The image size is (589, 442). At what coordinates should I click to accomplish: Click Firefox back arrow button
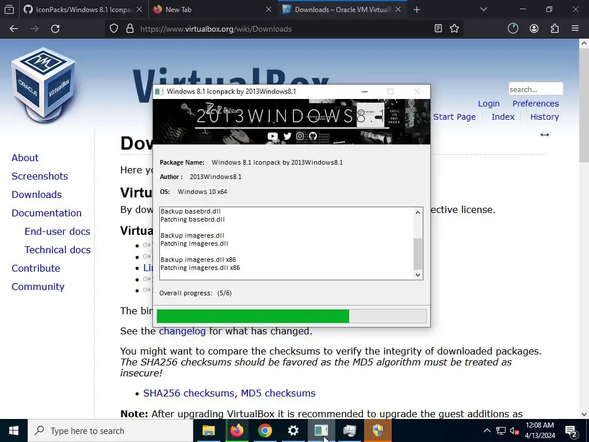(14, 29)
